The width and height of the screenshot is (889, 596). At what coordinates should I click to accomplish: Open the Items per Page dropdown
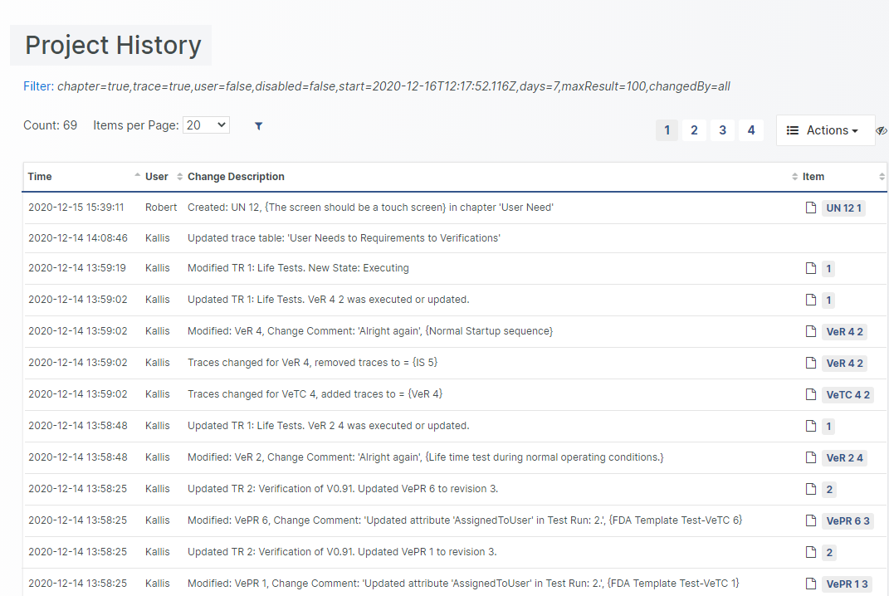206,125
